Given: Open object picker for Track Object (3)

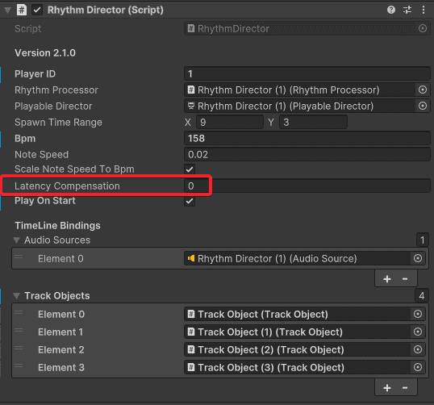Looking at the screenshot, I should (x=418, y=367).
